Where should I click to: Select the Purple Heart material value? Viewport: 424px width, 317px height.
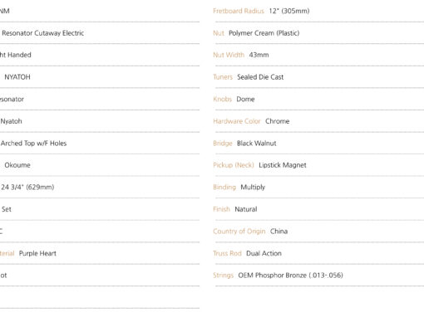point(37,253)
